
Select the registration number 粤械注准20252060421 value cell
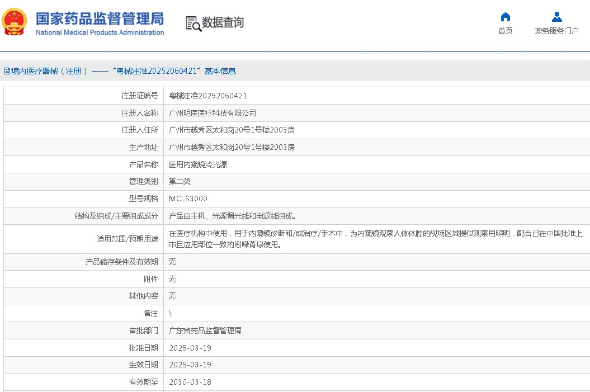[x=208, y=96]
